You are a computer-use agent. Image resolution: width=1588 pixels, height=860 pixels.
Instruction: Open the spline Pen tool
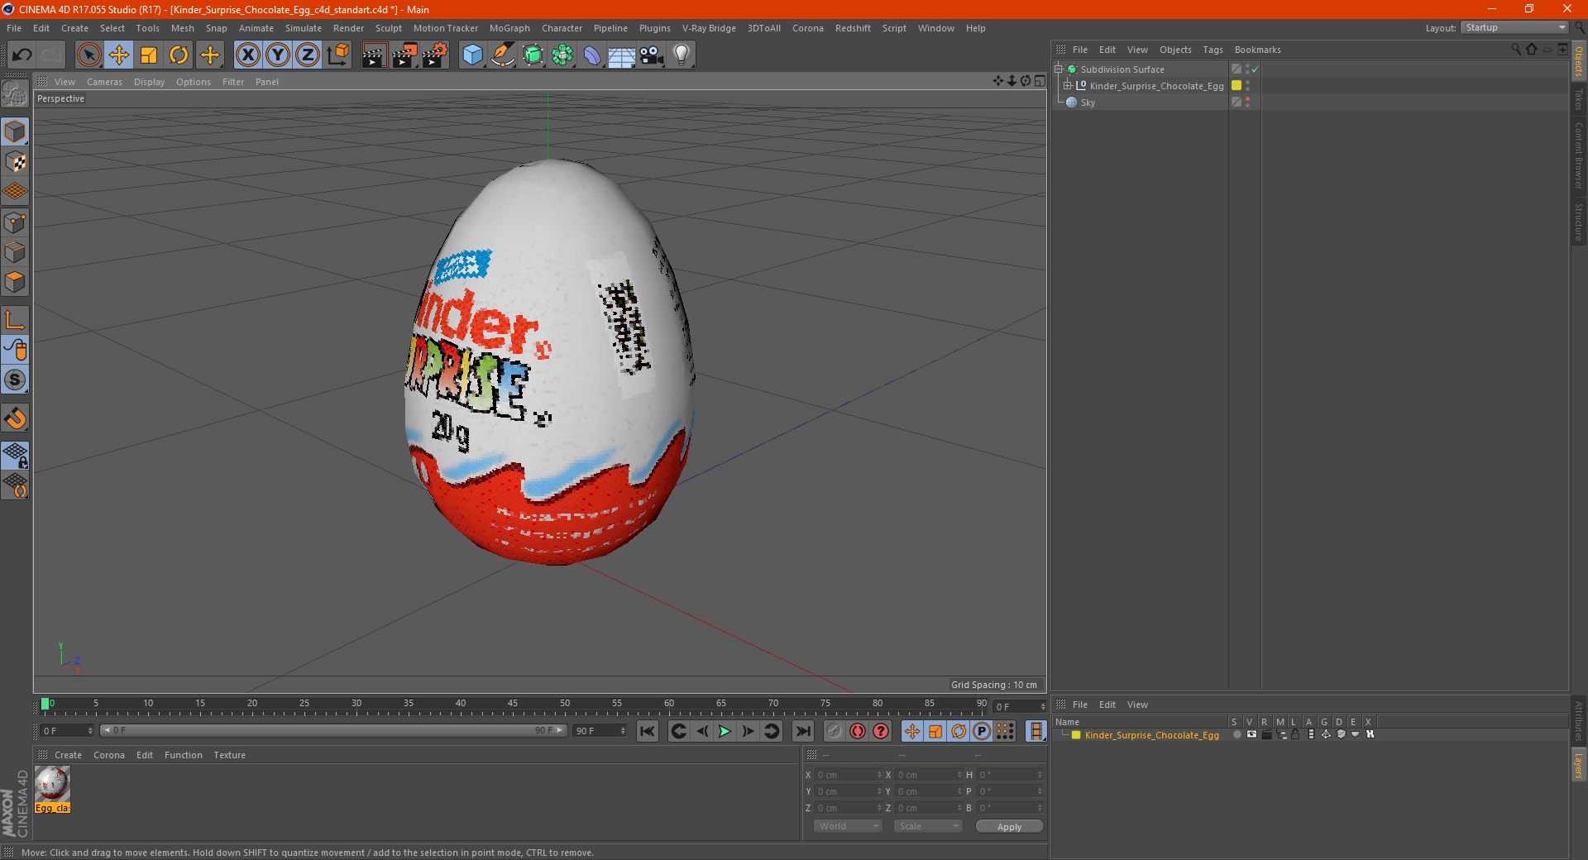click(502, 55)
